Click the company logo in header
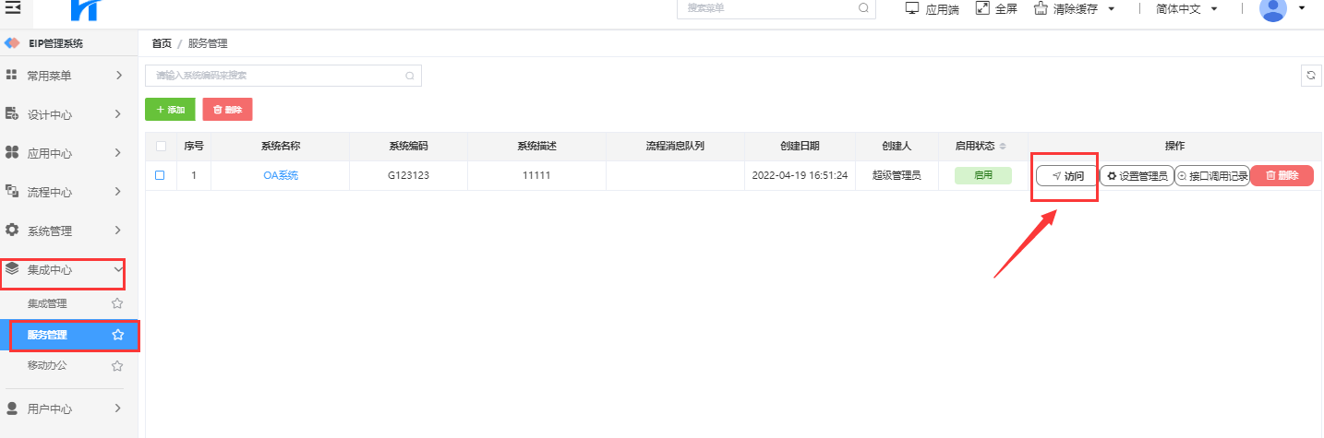Image resolution: width=1324 pixels, height=438 pixels. coord(84,10)
